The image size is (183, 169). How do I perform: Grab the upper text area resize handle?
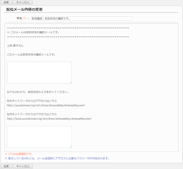point(70,82)
